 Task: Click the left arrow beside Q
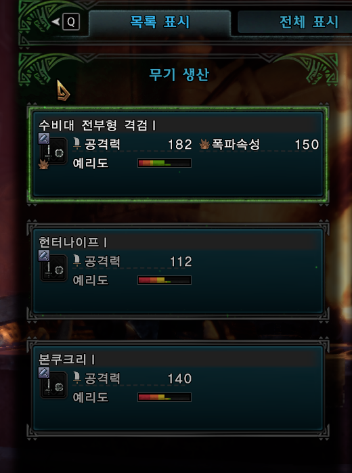point(56,22)
